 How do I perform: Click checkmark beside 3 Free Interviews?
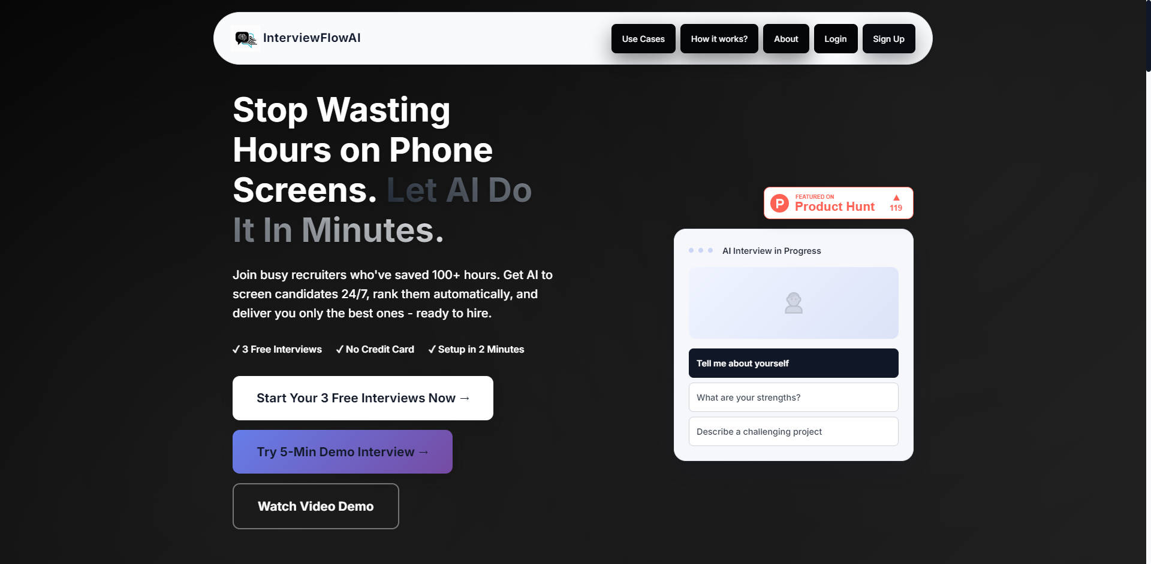pyautogui.click(x=236, y=350)
